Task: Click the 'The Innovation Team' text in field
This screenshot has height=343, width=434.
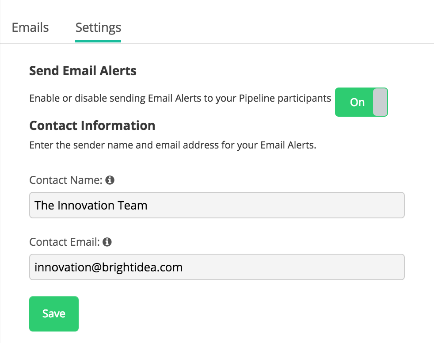Action: tap(91, 206)
